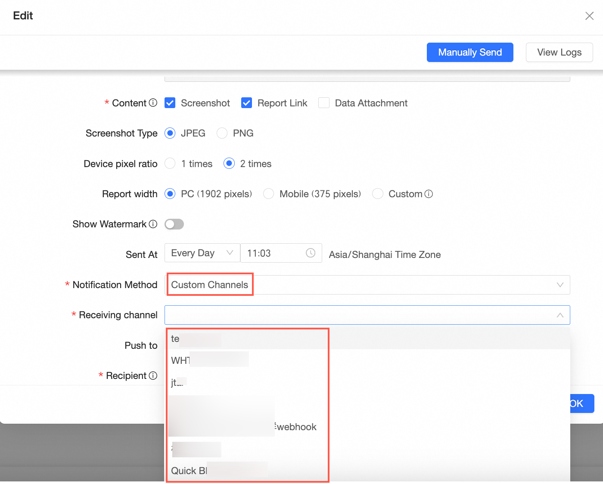The image size is (603, 484).
Task: Click the info icon next to Show Watermark
Action: (x=153, y=224)
